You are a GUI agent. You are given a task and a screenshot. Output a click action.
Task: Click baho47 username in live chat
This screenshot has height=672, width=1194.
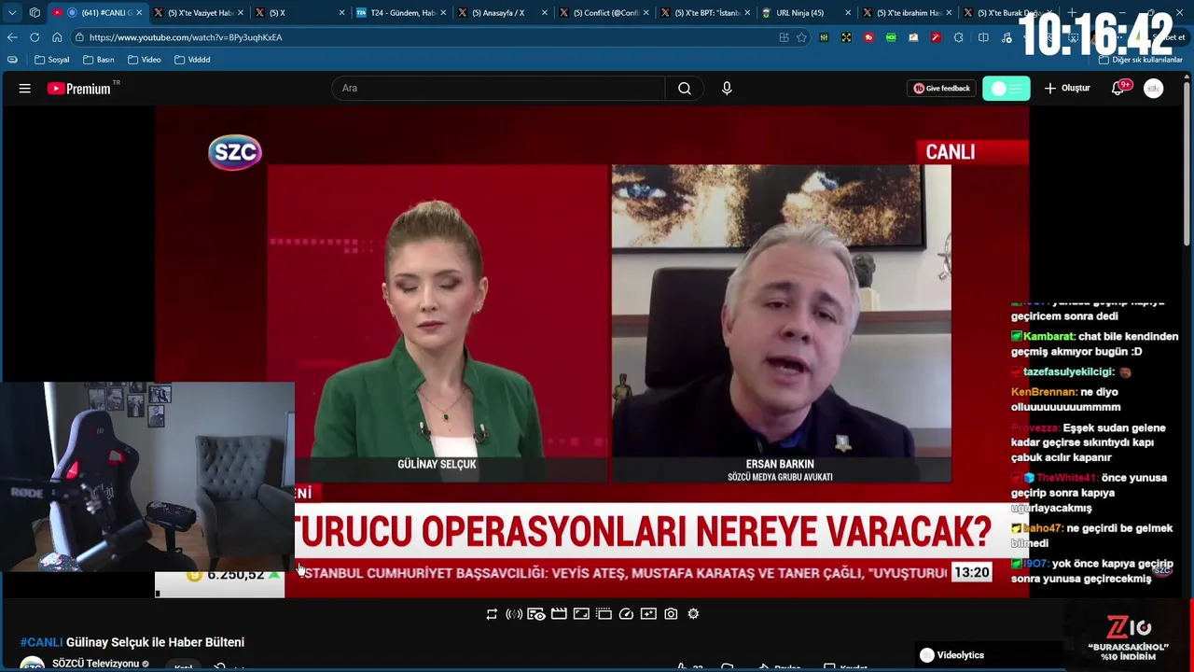click(x=1042, y=528)
